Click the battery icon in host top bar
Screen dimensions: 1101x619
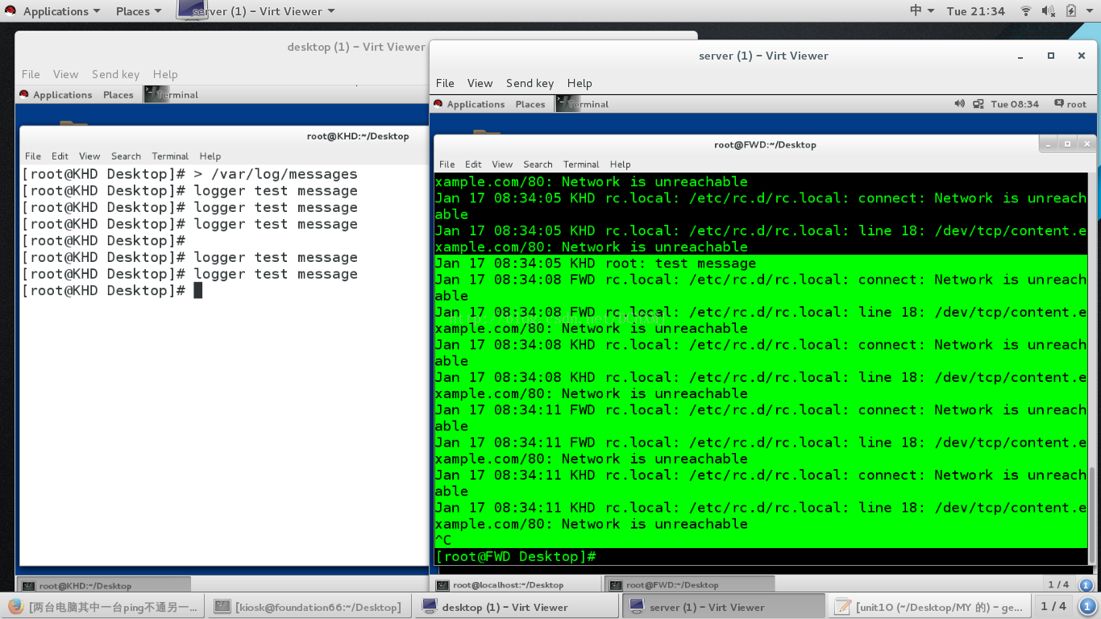(x=1071, y=11)
